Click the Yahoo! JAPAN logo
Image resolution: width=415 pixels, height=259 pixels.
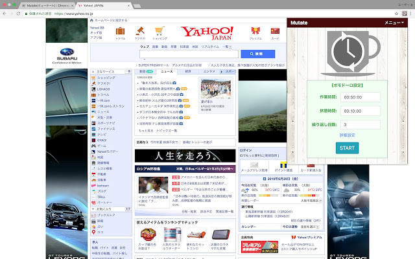pyautogui.click(x=207, y=33)
